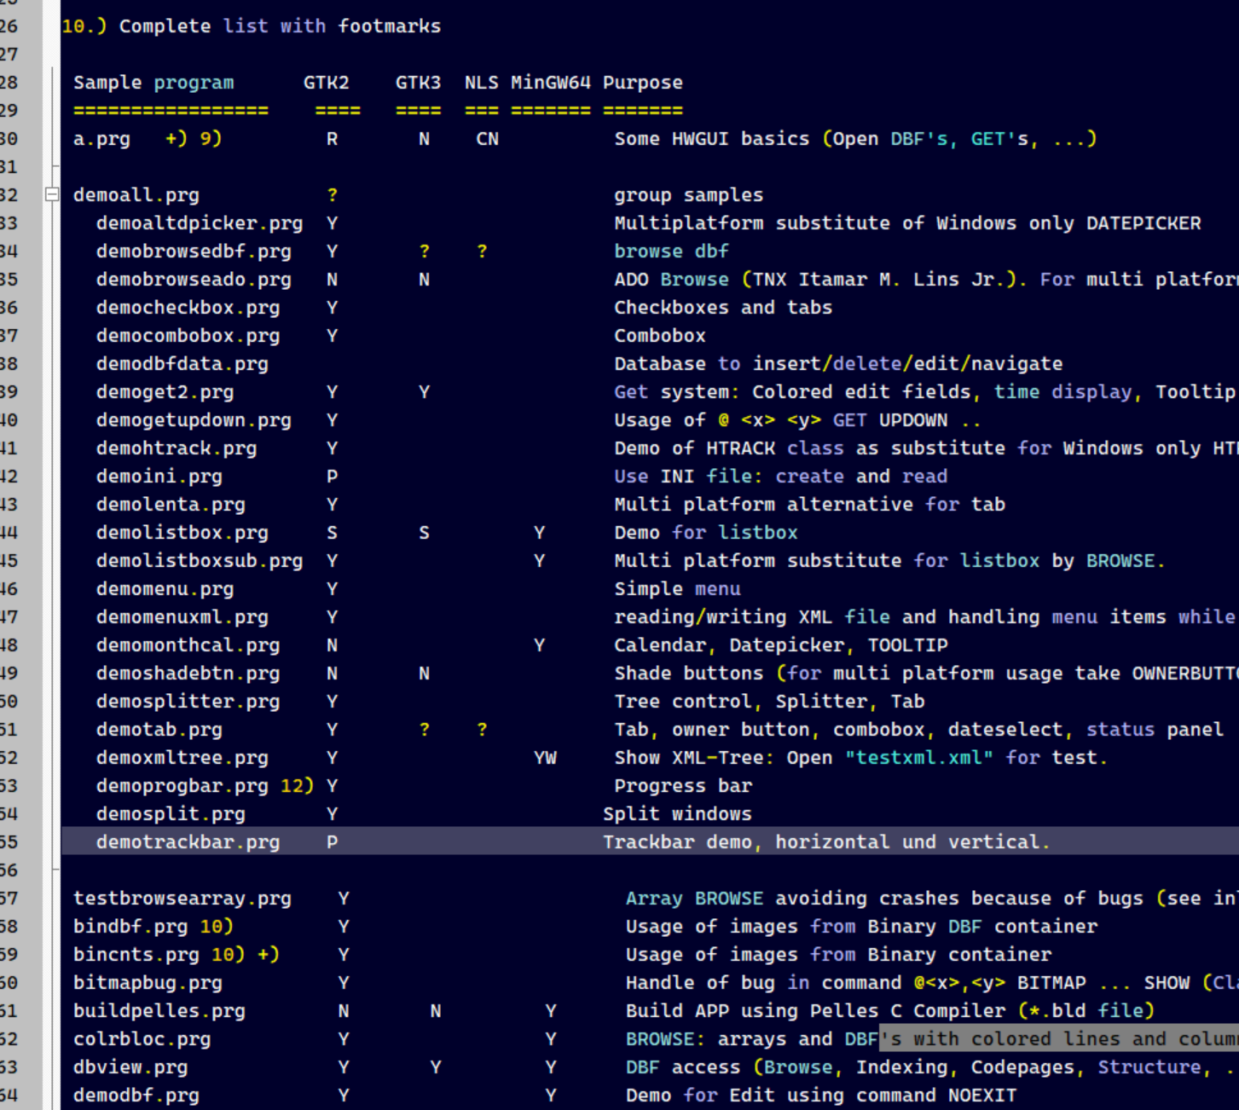Screen dimensions: 1239x1110
Task: Click the buildpelles.prg filename
Action: pyautogui.click(x=159, y=1010)
